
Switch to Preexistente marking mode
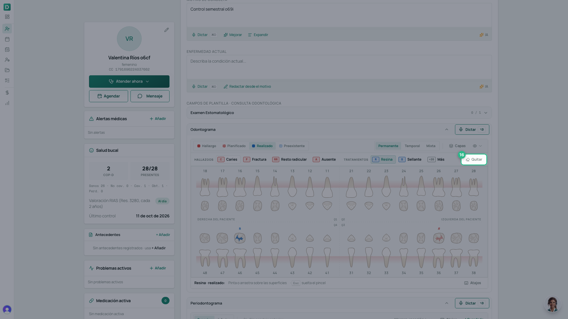coord(292,146)
